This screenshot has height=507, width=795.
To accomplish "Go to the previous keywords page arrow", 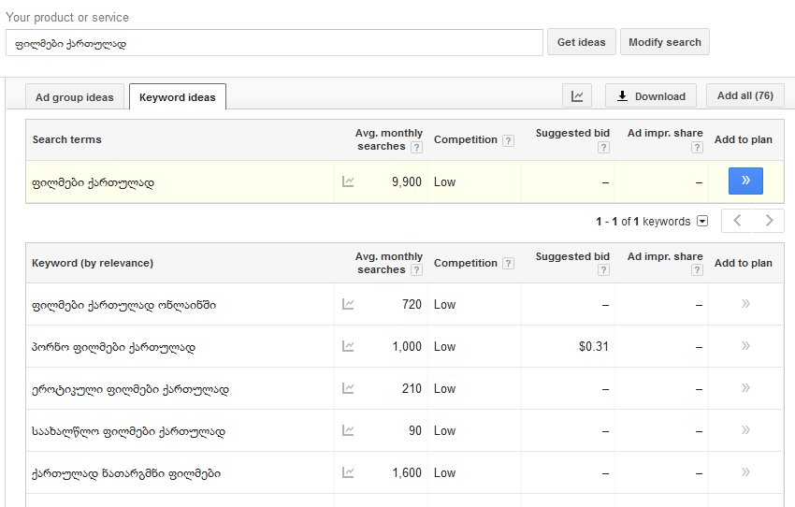I will coord(737,222).
